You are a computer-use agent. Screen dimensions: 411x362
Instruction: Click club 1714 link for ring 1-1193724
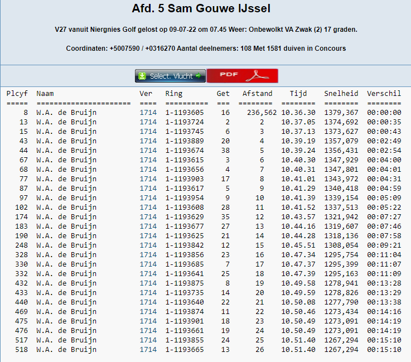(148, 122)
